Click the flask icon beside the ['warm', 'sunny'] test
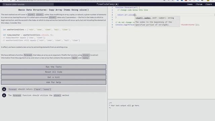This screenshot has height=121, width=215. [4, 89]
